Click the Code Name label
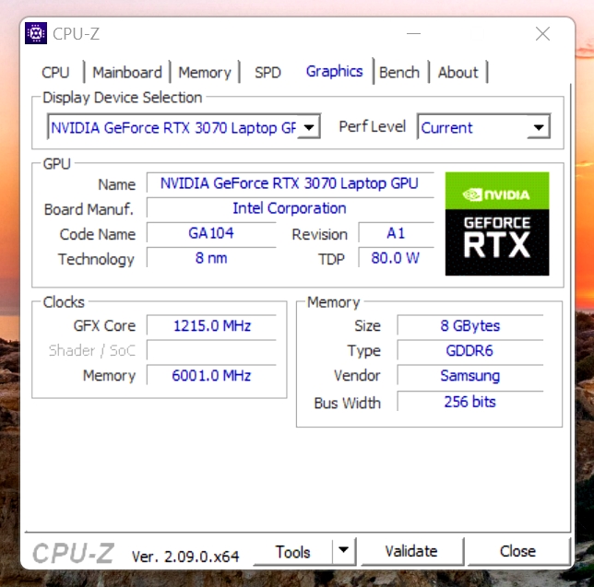The width and height of the screenshot is (594, 587). coord(98,235)
